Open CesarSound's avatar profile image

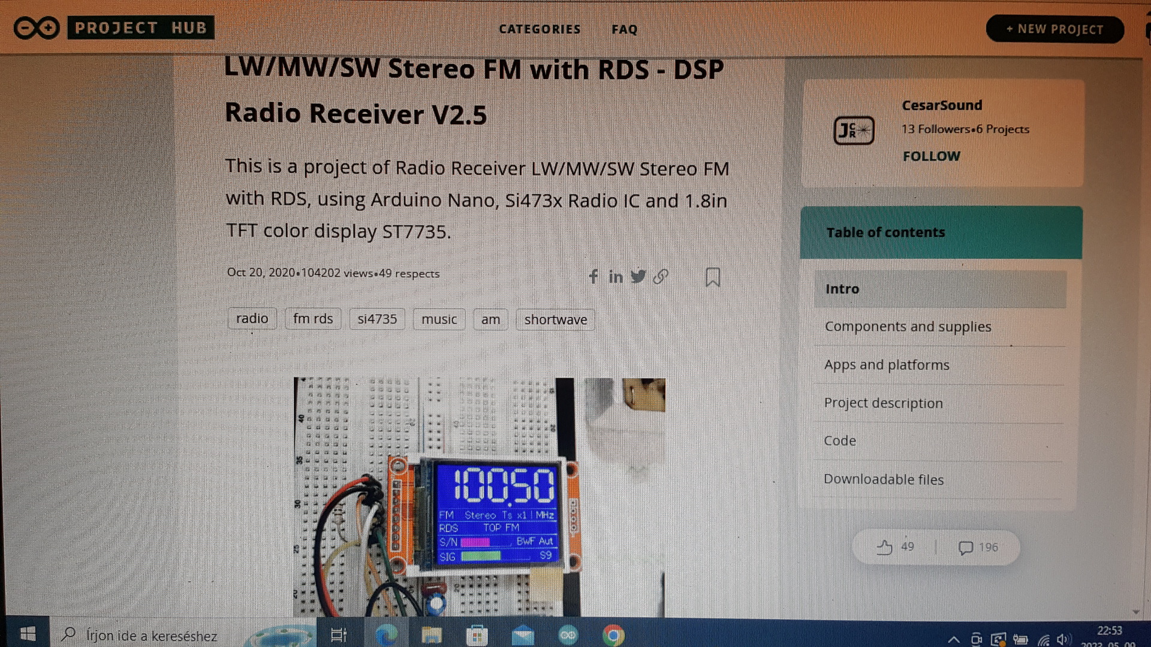[x=854, y=130]
